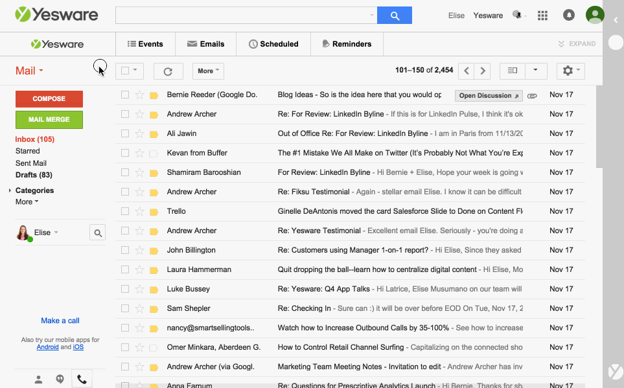Check the box for Ali Jawin email

click(x=125, y=133)
